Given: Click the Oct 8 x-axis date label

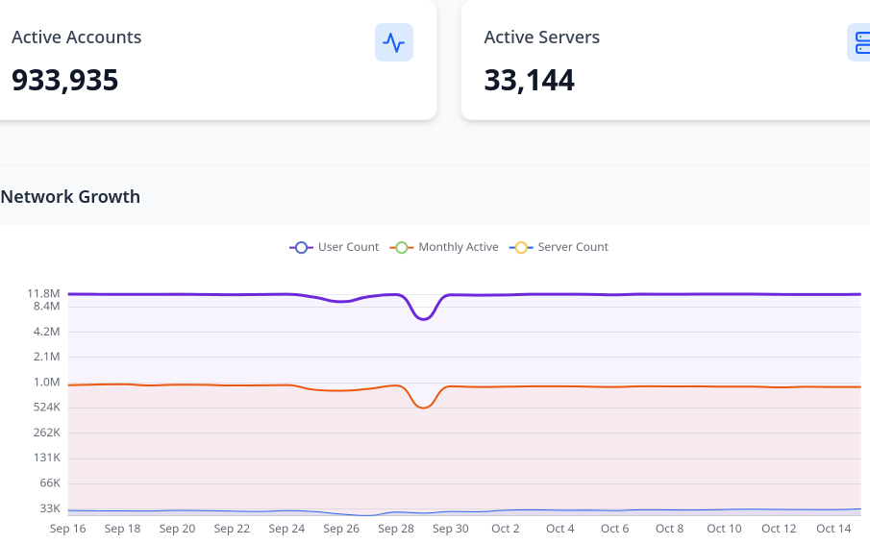Looking at the screenshot, I should coord(669,529).
